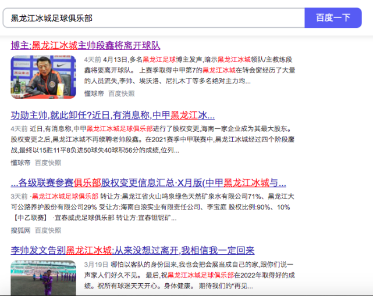Open result 功勋主帅,就此卸任?近日,有消息称
This screenshot has height=296, width=373.
point(113,115)
